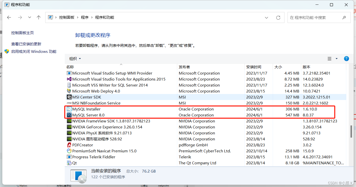The height and width of the screenshot is (187, 356).
Task: Click publisher PremiumSoft CyberTech Ltd.
Action: [205, 151]
